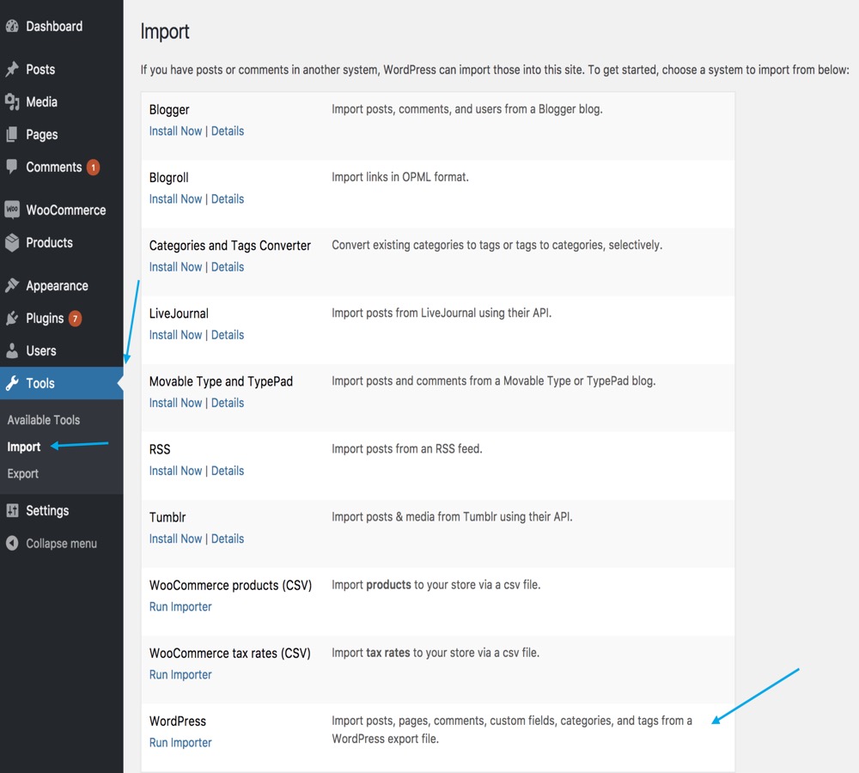The width and height of the screenshot is (859, 773).
Task: Click 'Categories and Tags Converter' name
Action: coord(230,246)
